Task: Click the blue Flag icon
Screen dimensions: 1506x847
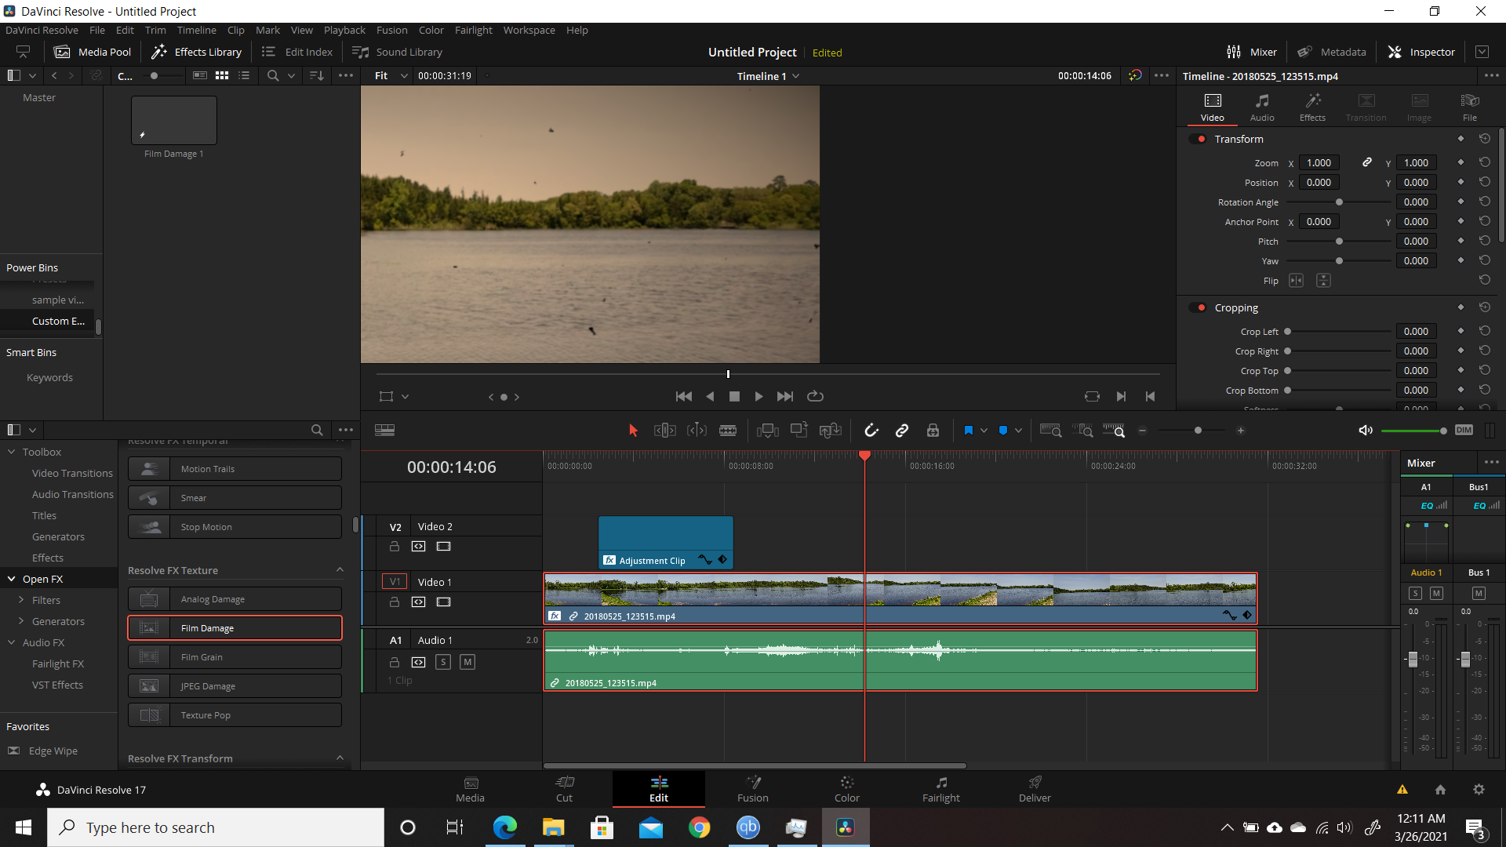Action: (969, 431)
